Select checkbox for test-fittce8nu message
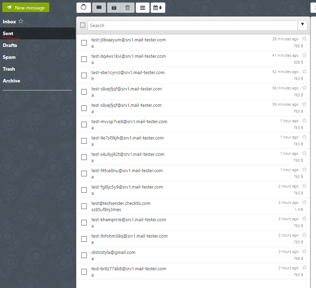 point(84,174)
